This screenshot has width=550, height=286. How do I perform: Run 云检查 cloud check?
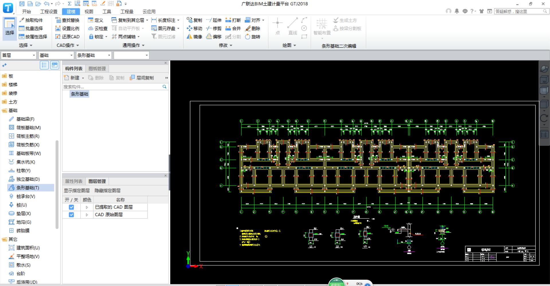98,28
